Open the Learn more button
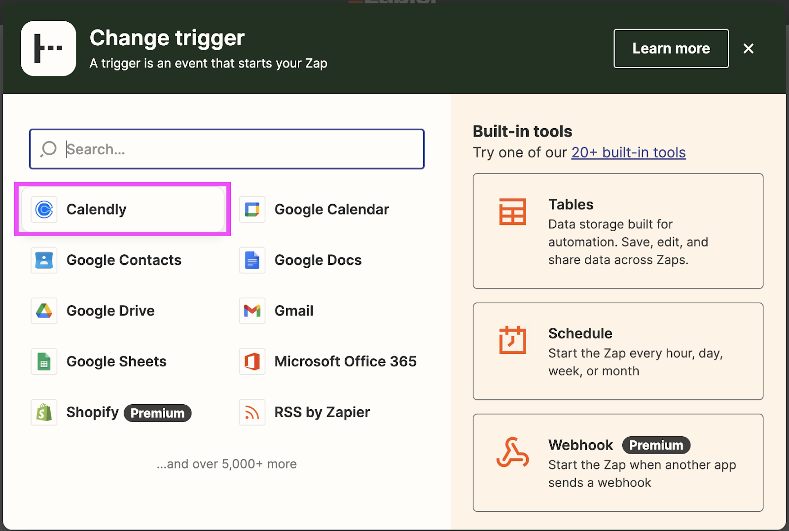Screen dimensions: 789x531 point(671,48)
